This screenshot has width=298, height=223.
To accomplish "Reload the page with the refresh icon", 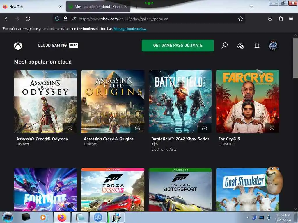I will coord(28,19).
